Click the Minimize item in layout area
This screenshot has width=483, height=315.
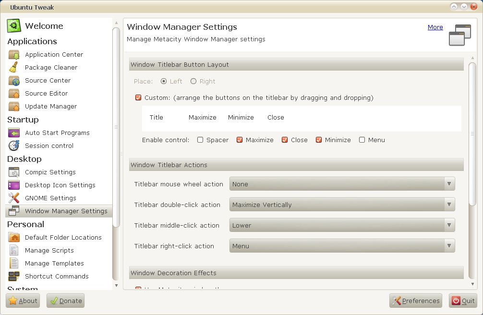pos(241,118)
